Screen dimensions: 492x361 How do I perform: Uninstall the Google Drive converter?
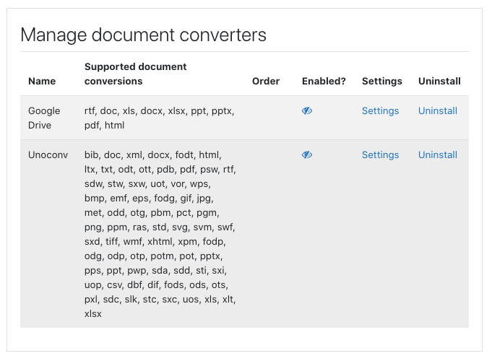click(x=438, y=110)
